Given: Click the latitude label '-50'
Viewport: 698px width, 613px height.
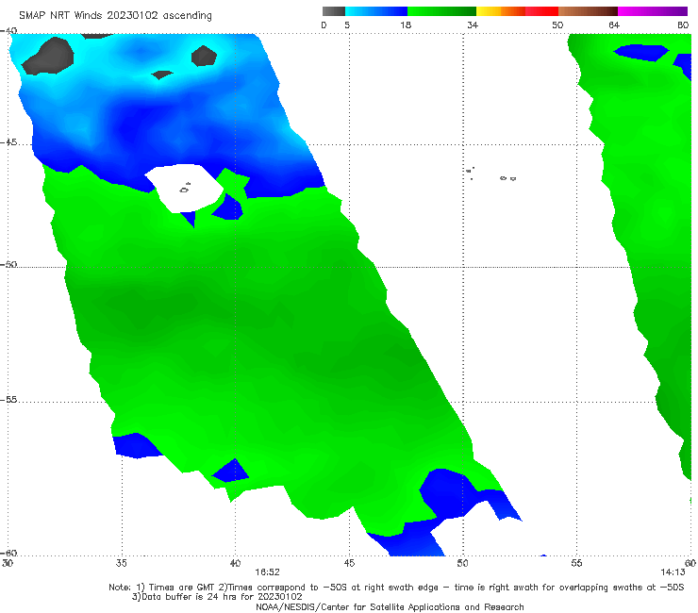Looking at the screenshot, I should tap(8, 264).
